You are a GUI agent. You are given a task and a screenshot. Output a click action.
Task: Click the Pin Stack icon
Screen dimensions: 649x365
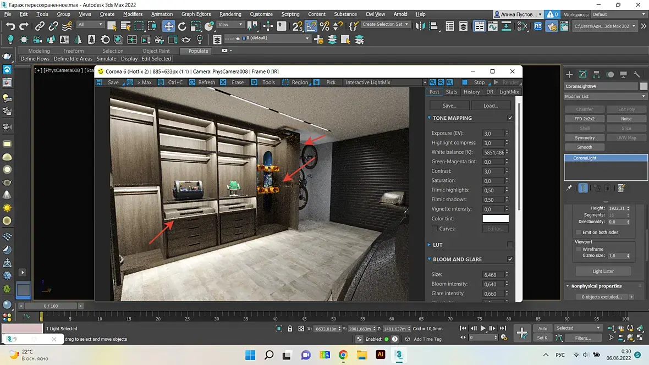pos(569,188)
